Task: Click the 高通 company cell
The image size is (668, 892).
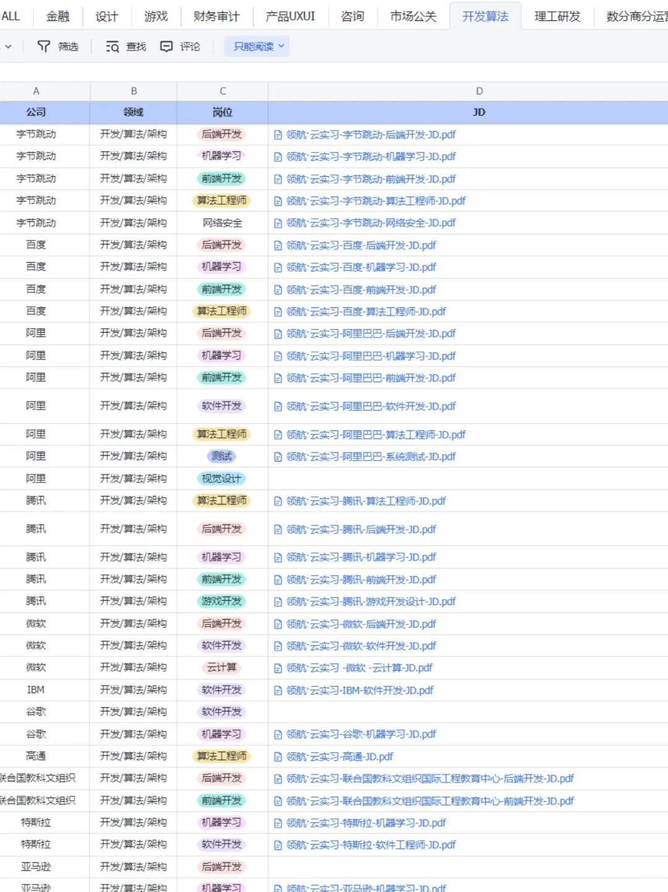Action: point(36,756)
